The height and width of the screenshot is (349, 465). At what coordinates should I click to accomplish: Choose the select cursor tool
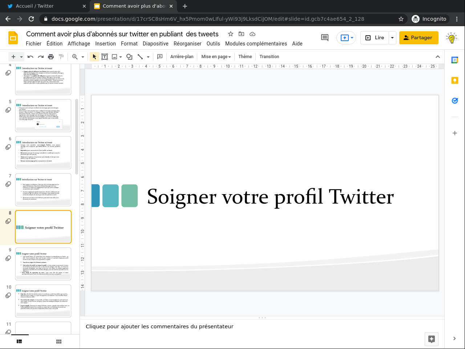click(x=94, y=57)
